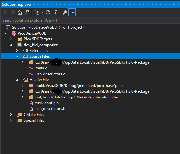The image size is (180, 154).
Task: Click the Header Files filter icon
Action: pos(25,80)
